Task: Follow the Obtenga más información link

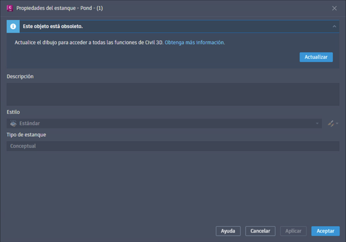Action: [195, 42]
